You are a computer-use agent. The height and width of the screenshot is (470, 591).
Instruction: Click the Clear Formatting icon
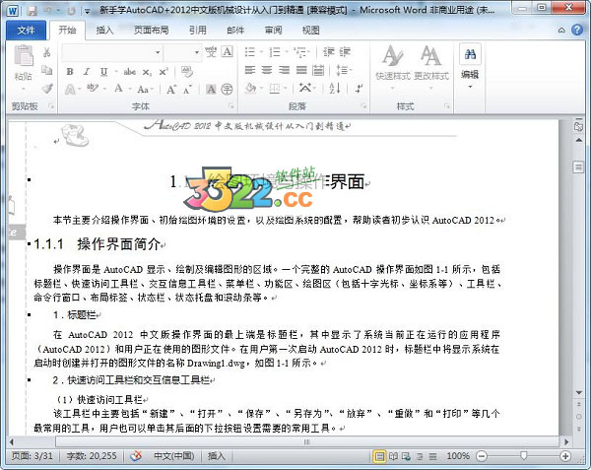(187, 72)
